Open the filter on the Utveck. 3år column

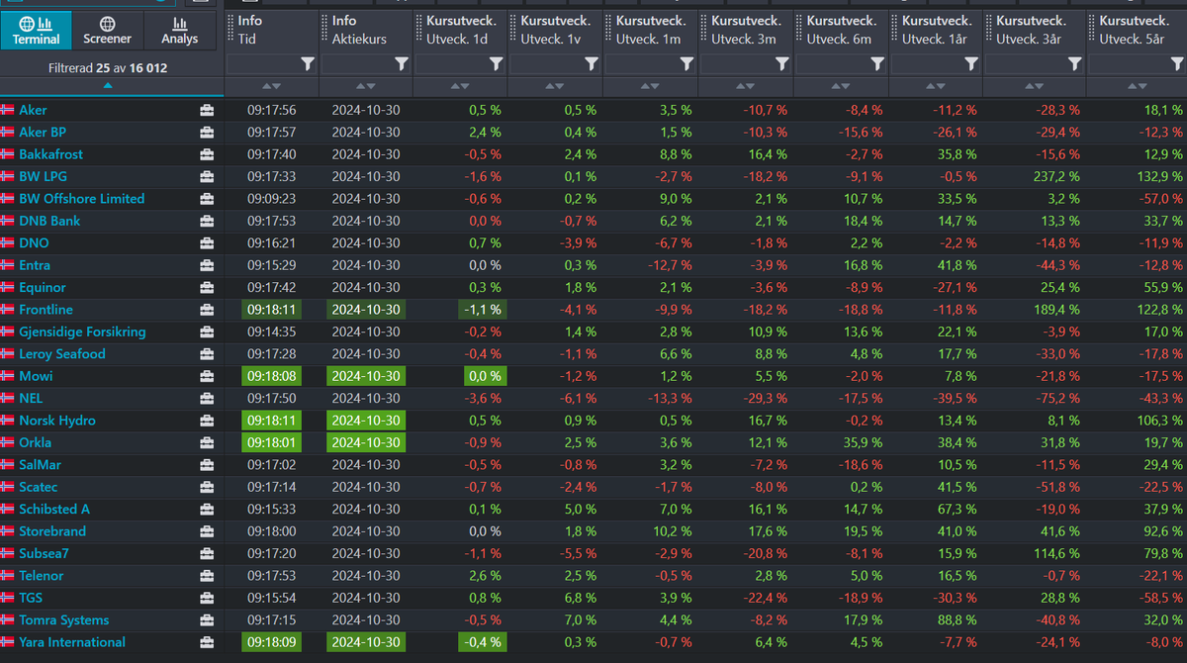coord(1075,63)
